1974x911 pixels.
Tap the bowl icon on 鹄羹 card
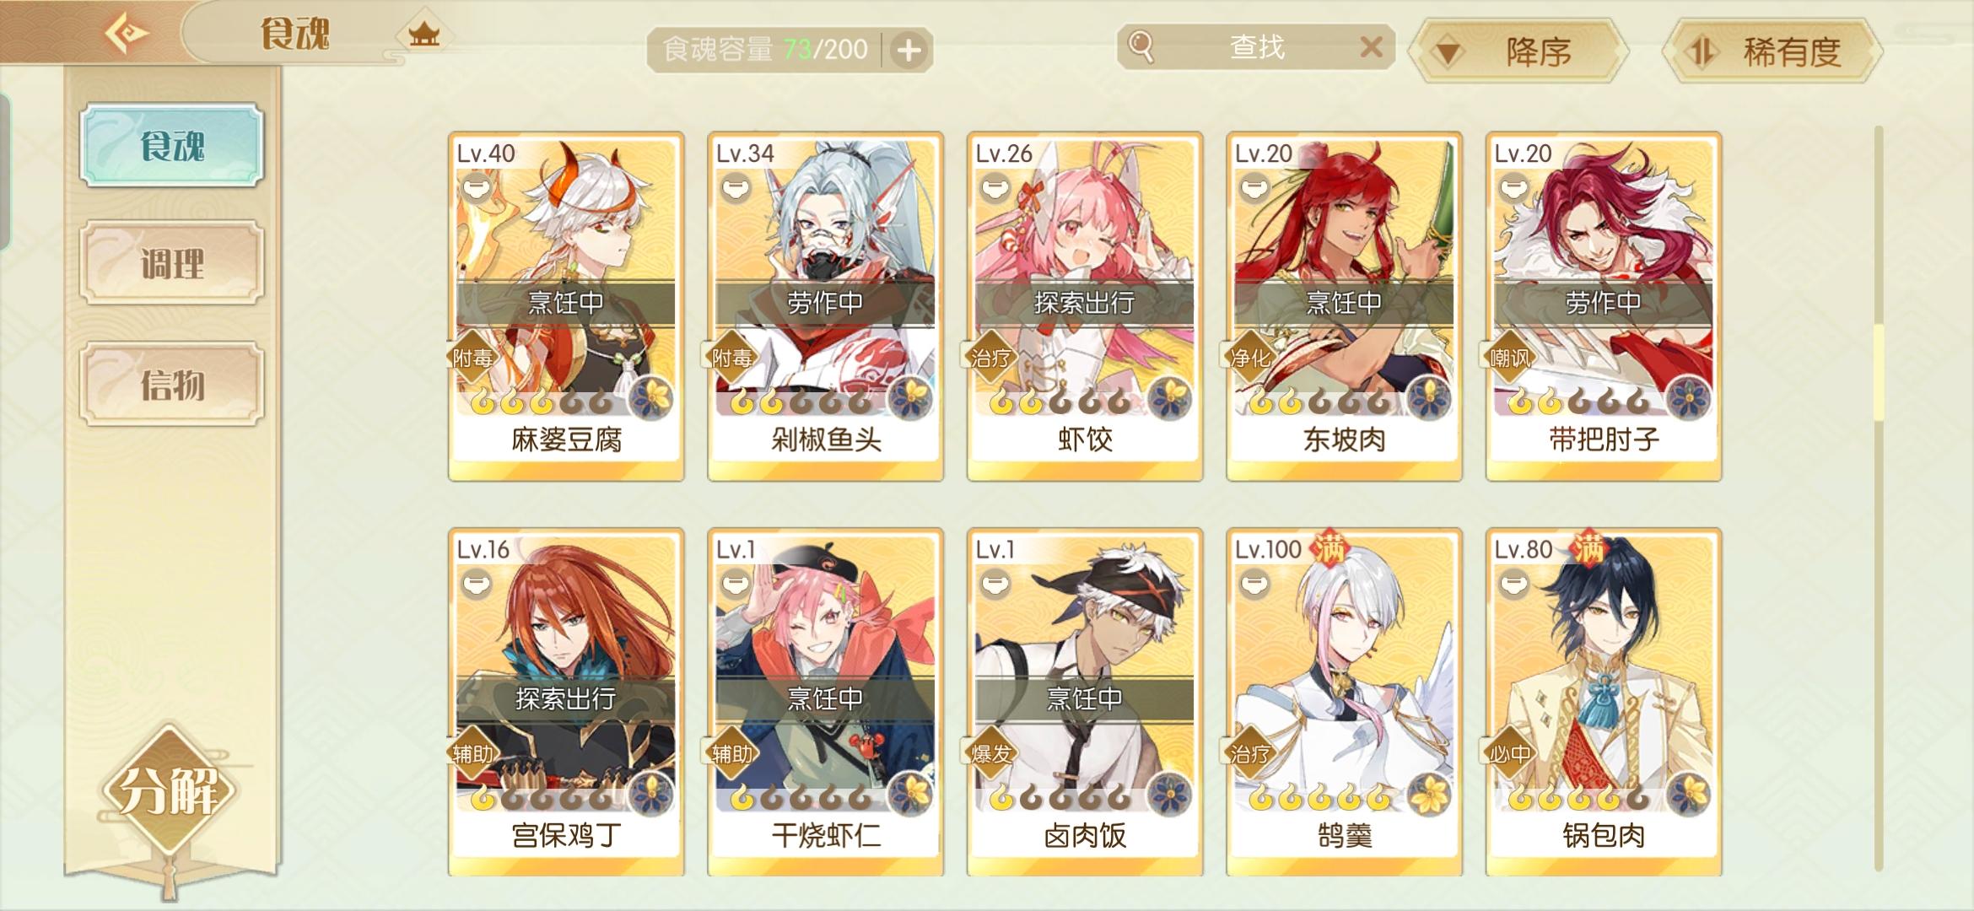[x=1254, y=584]
